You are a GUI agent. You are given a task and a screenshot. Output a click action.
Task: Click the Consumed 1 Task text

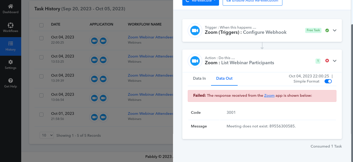pos(326,146)
